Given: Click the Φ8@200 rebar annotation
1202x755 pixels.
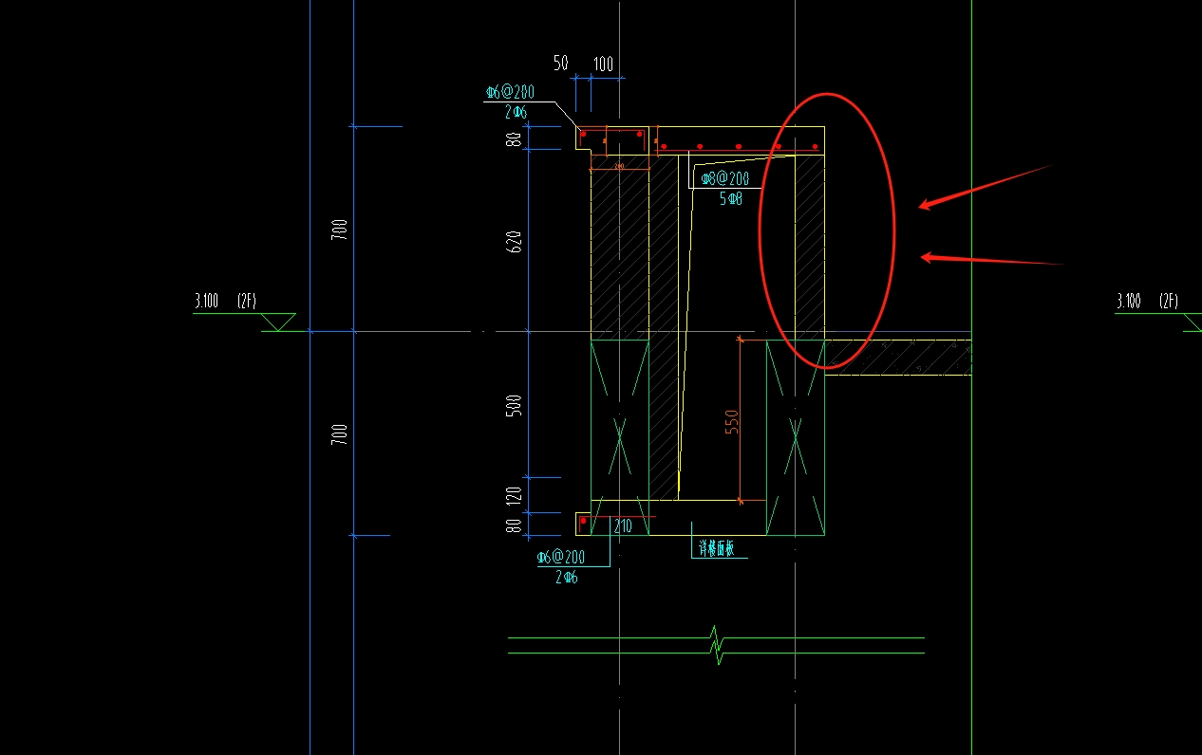Looking at the screenshot, I should [724, 178].
